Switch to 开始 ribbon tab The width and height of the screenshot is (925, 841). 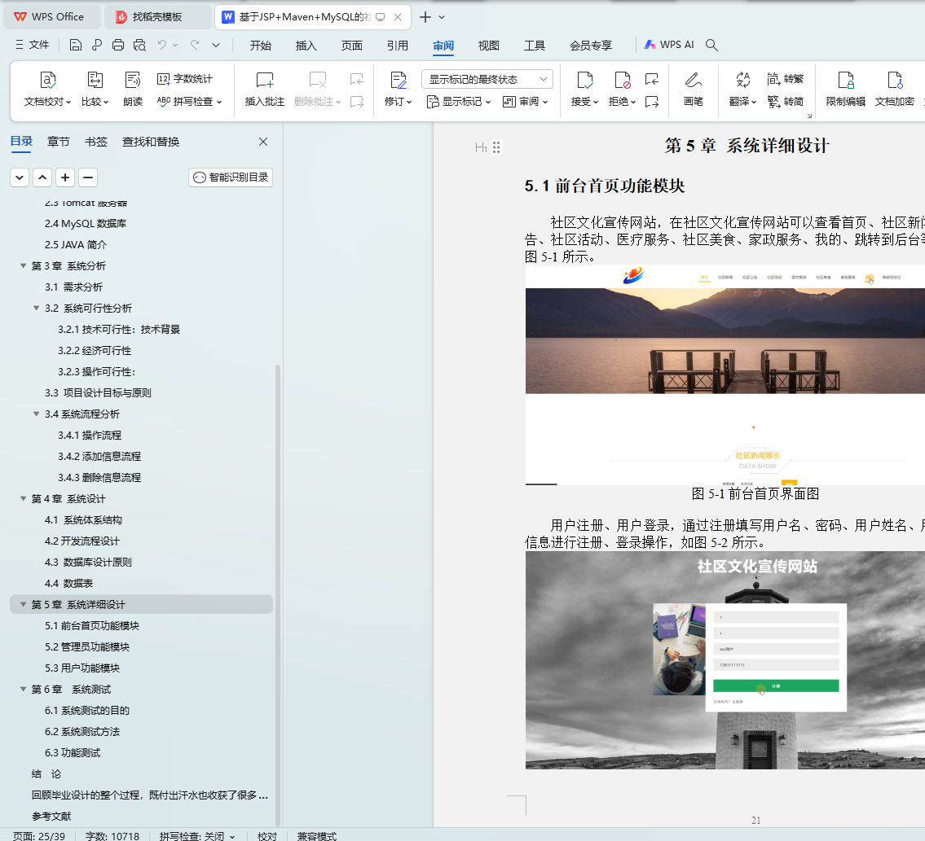tap(260, 46)
